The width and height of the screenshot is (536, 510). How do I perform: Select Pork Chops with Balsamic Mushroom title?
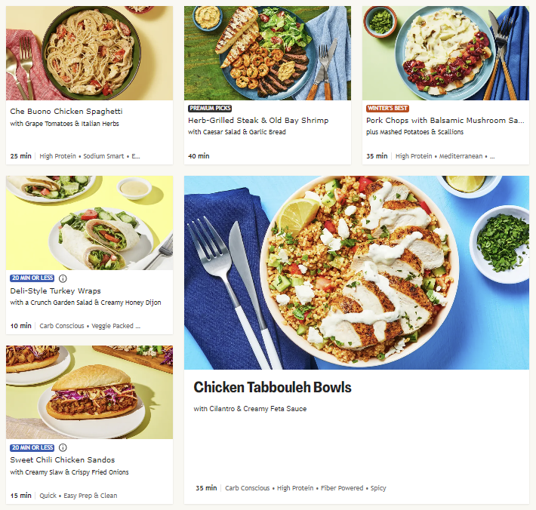(x=445, y=120)
